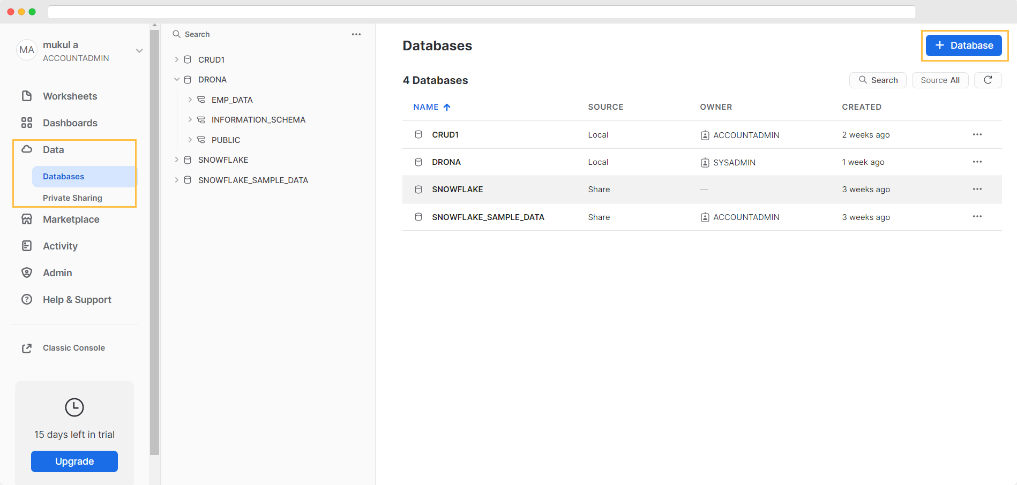The height and width of the screenshot is (485, 1017).
Task: Click the Dashboards grid icon in sidebar
Action: click(27, 123)
